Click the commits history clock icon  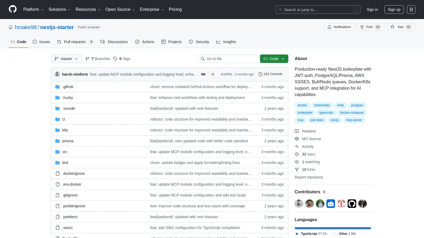260,74
